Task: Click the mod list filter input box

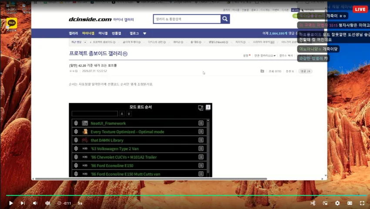Action: 94,114
